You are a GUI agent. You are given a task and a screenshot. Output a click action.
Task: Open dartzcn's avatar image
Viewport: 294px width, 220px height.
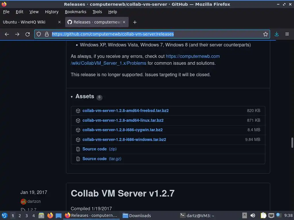point(24,201)
